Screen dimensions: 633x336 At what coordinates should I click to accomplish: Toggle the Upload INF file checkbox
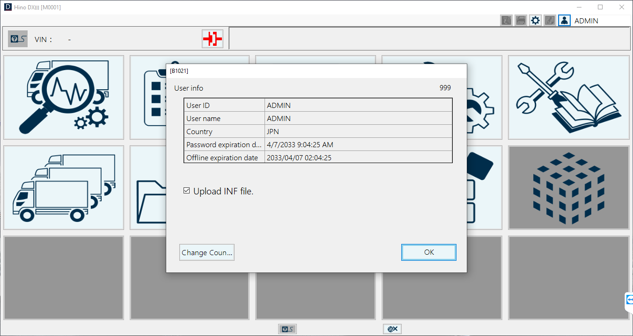click(187, 191)
